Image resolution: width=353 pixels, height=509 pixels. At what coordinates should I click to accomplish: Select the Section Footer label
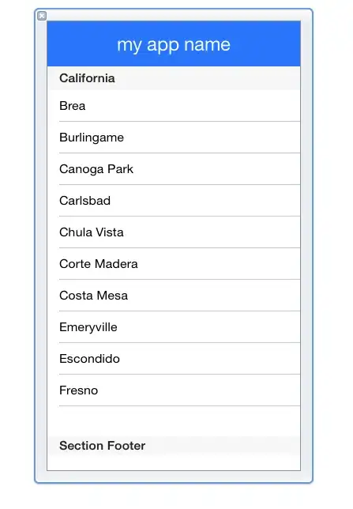point(102,446)
